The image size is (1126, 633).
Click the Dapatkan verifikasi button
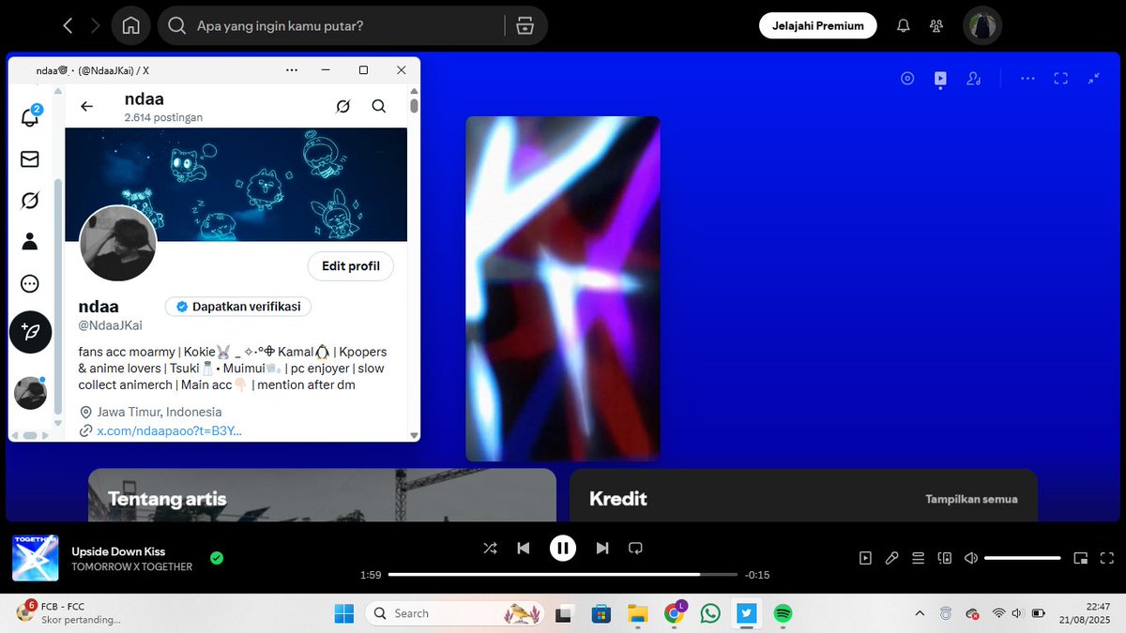[238, 307]
